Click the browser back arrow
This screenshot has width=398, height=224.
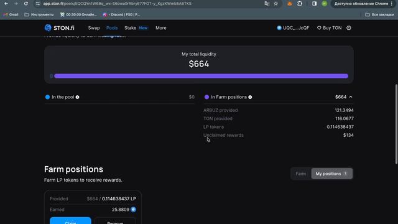pyautogui.click(x=6, y=4)
